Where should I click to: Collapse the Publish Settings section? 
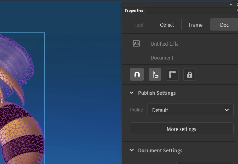(x=132, y=93)
